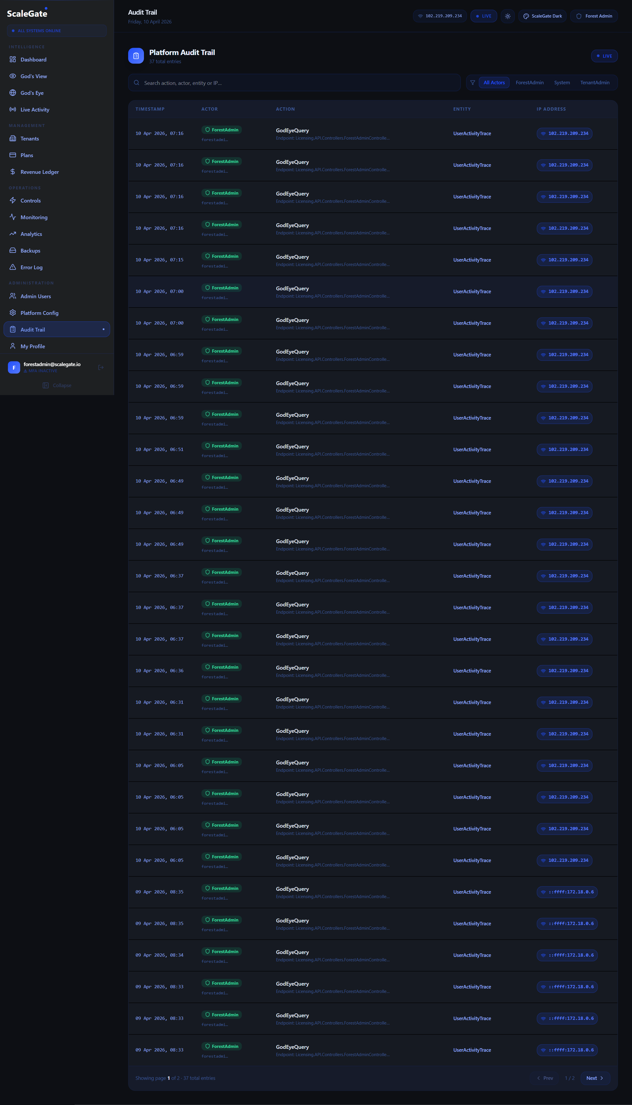Collapse the sidebar panel
Image resolution: width=632 pixels, height=1105 pixels.
[57, 385]
